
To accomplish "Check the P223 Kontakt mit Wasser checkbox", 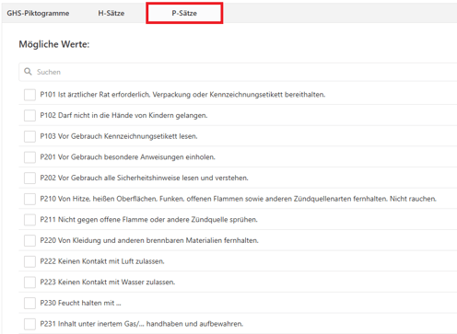I will point(29,282).
